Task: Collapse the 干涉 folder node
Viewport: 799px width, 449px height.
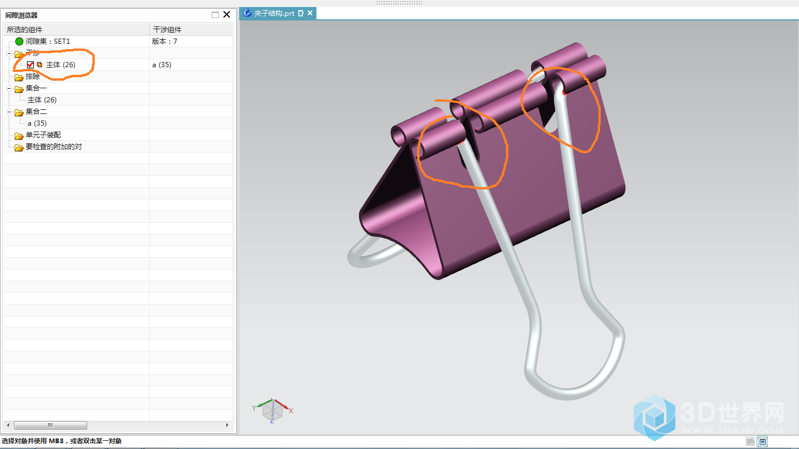Action: click(x=9, y=53)
